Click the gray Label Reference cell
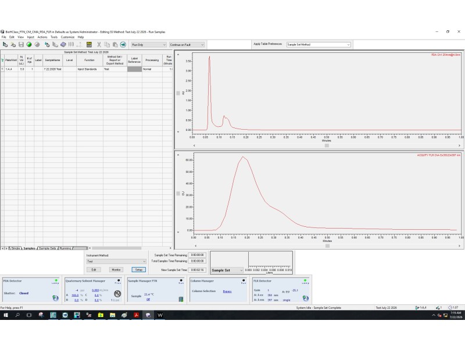 [135, 69]
